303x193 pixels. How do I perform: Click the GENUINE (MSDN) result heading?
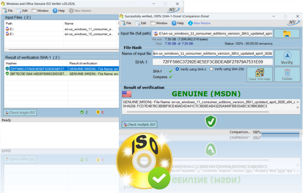206,94
